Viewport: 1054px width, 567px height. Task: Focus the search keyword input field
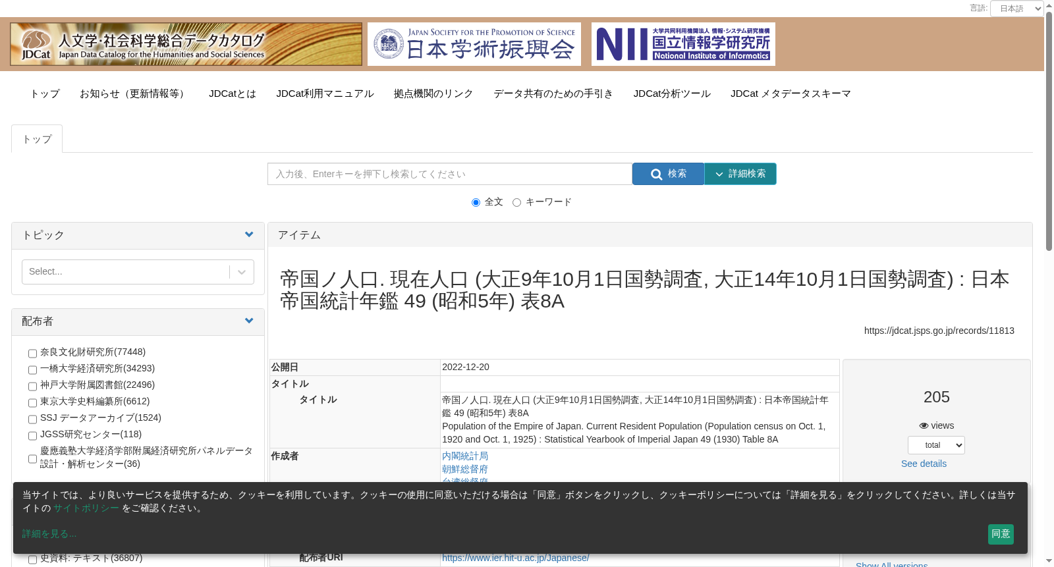[x=450, y=174]
